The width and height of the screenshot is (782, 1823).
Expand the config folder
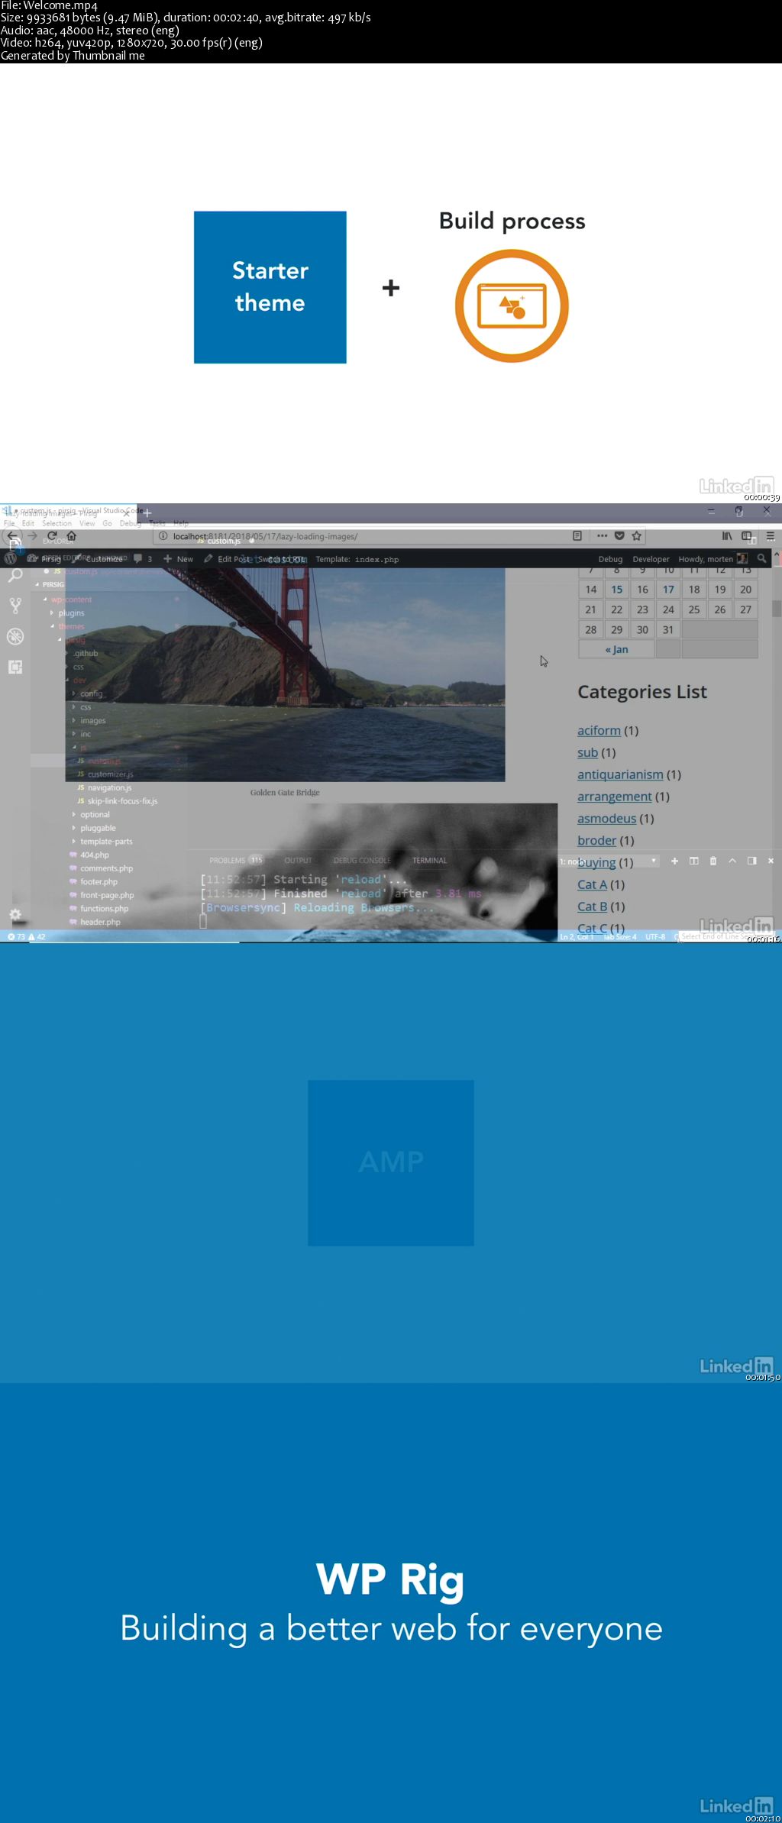coord(87,693)
